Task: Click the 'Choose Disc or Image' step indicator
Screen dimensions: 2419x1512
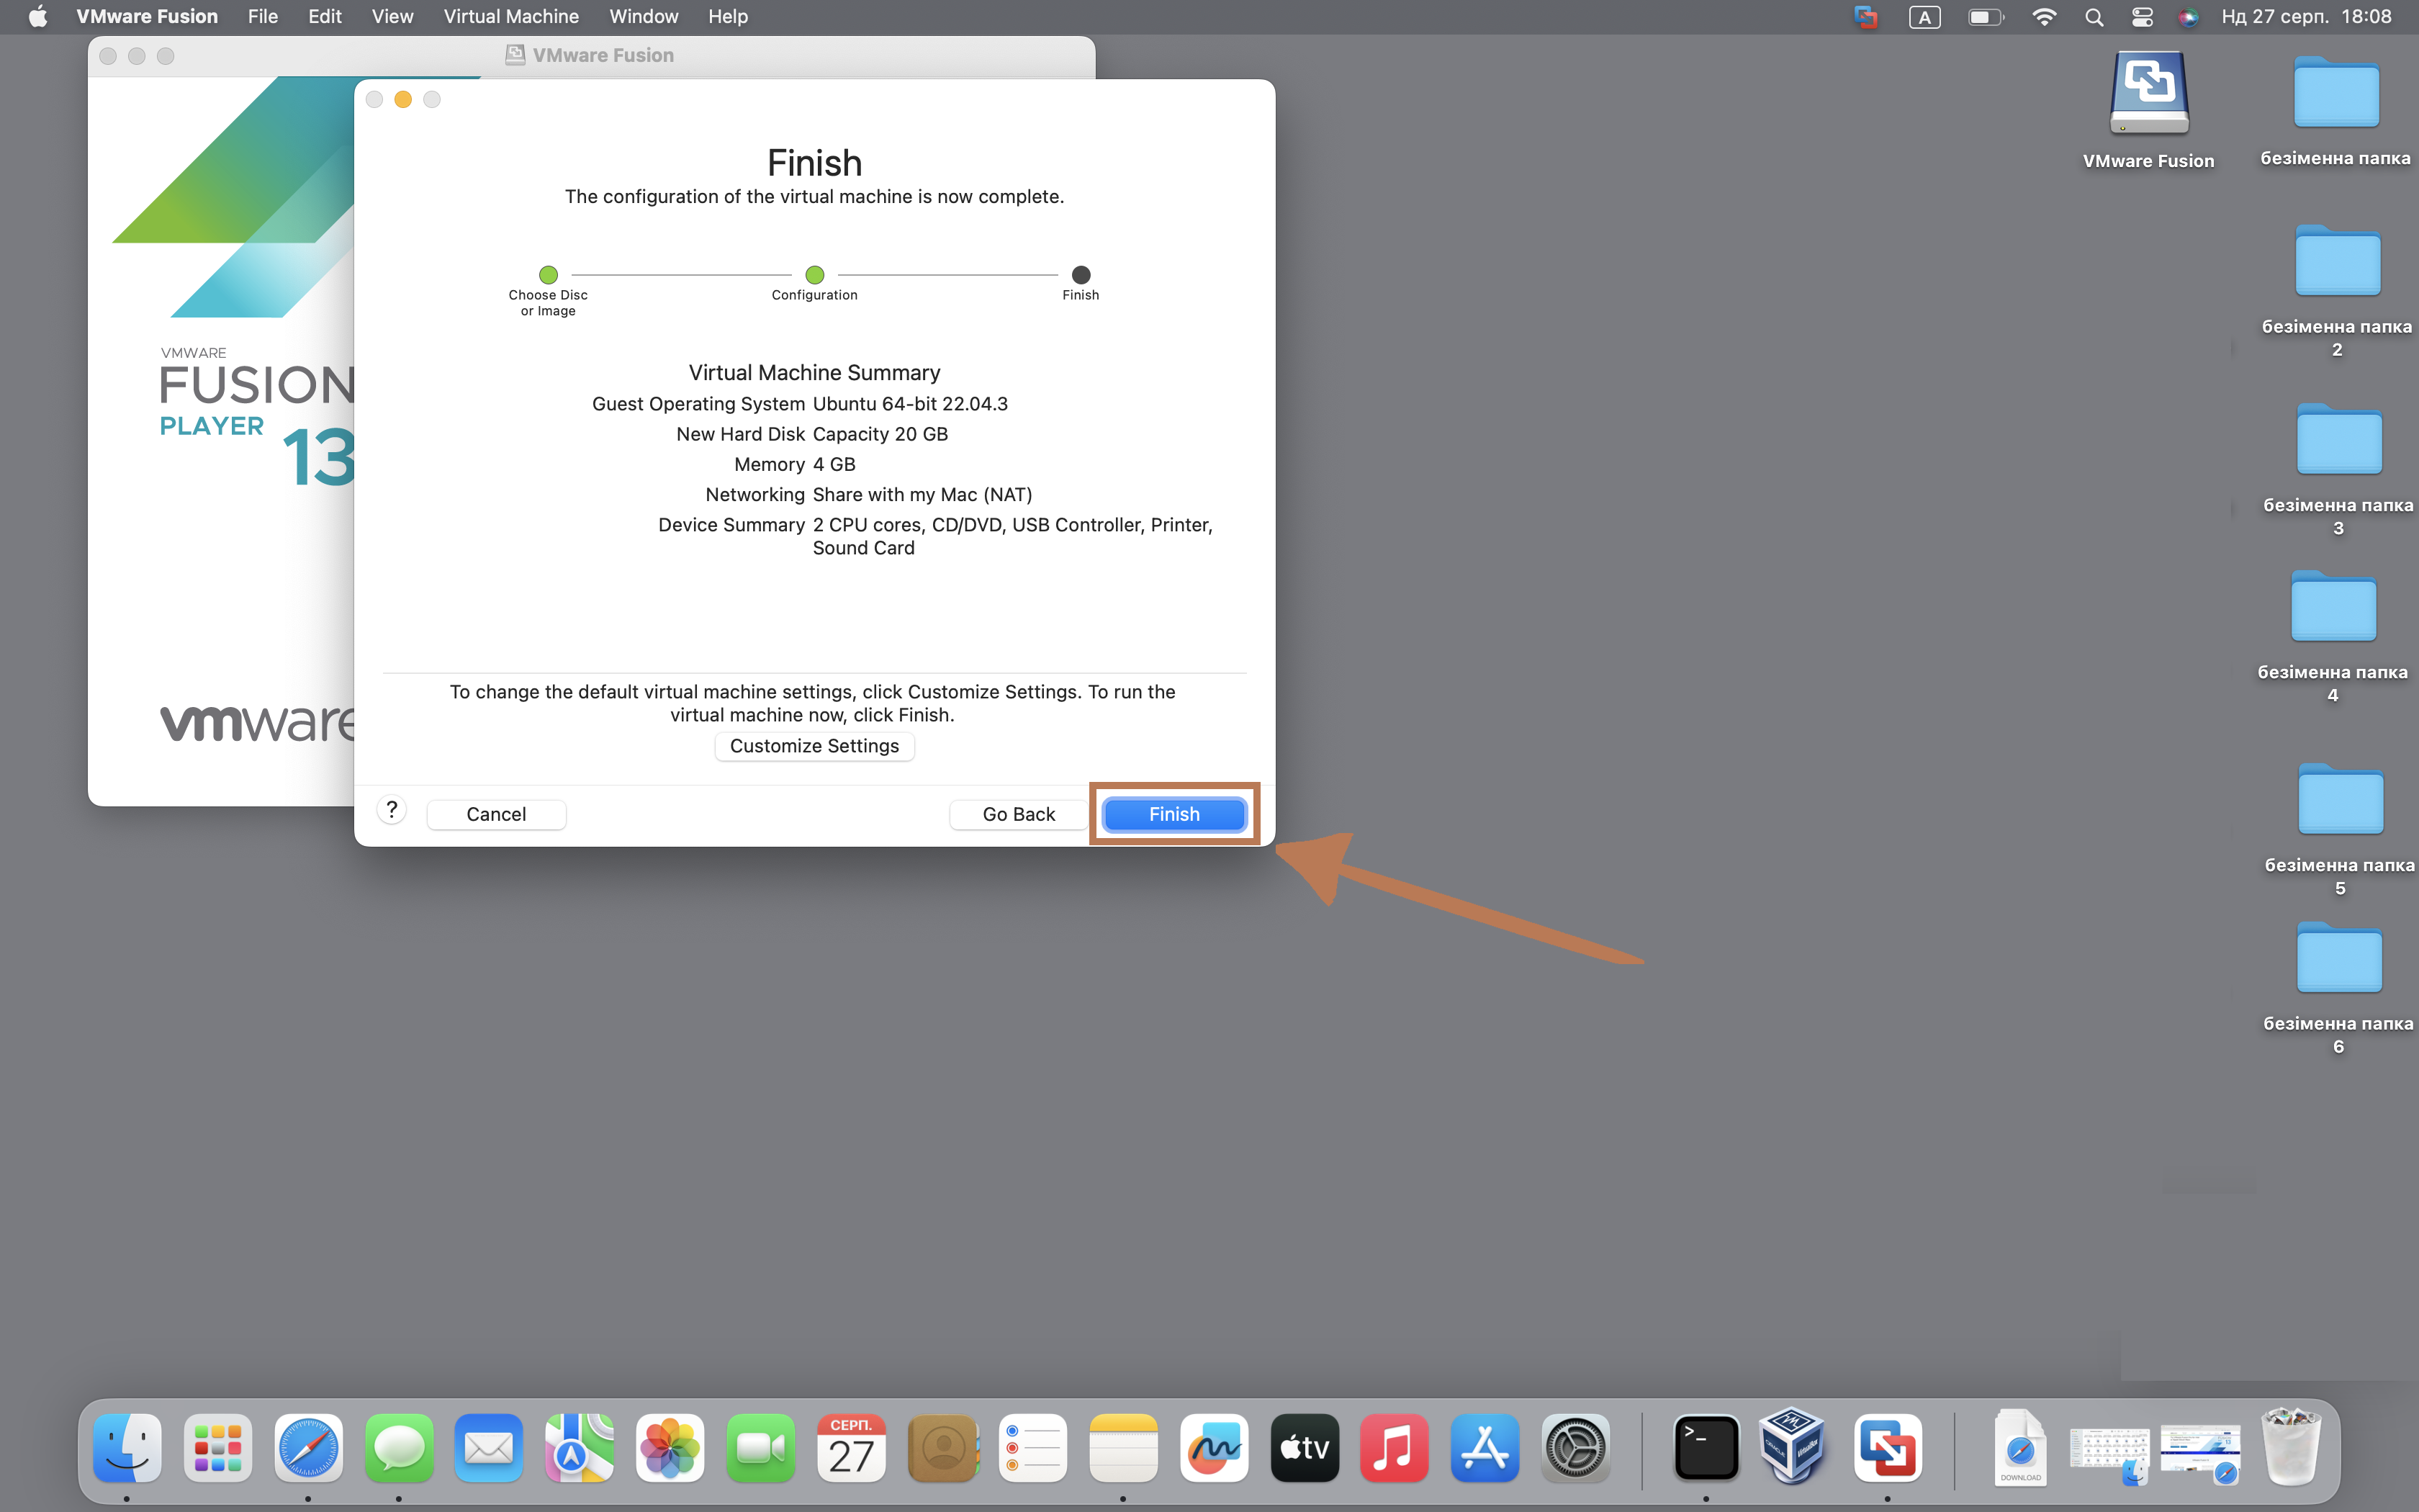Action: tap(548, 274)
